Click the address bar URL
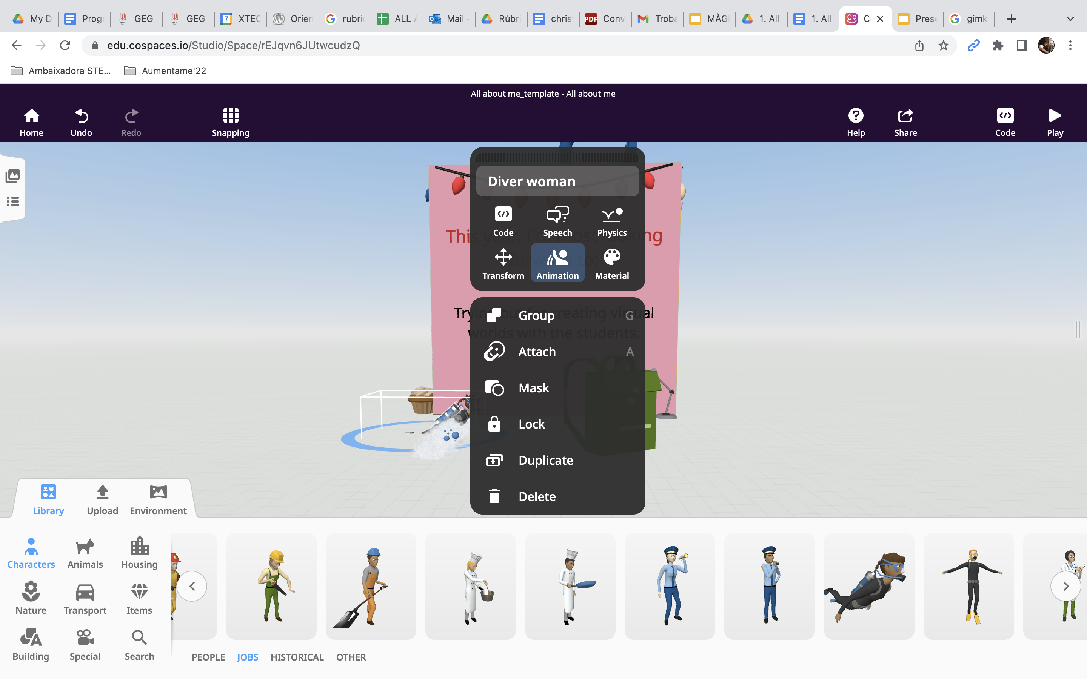 (x=233, y=45)
